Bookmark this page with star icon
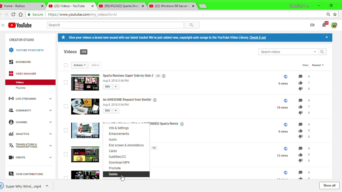The width and height of the screenshot is (342, 192). 335,14
